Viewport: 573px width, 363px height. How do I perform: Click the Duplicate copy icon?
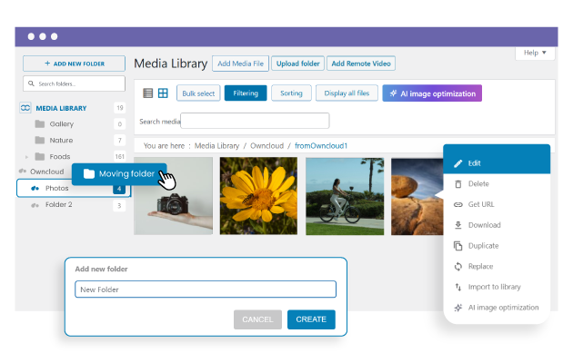pyautogui.click(x=457, y=246)
